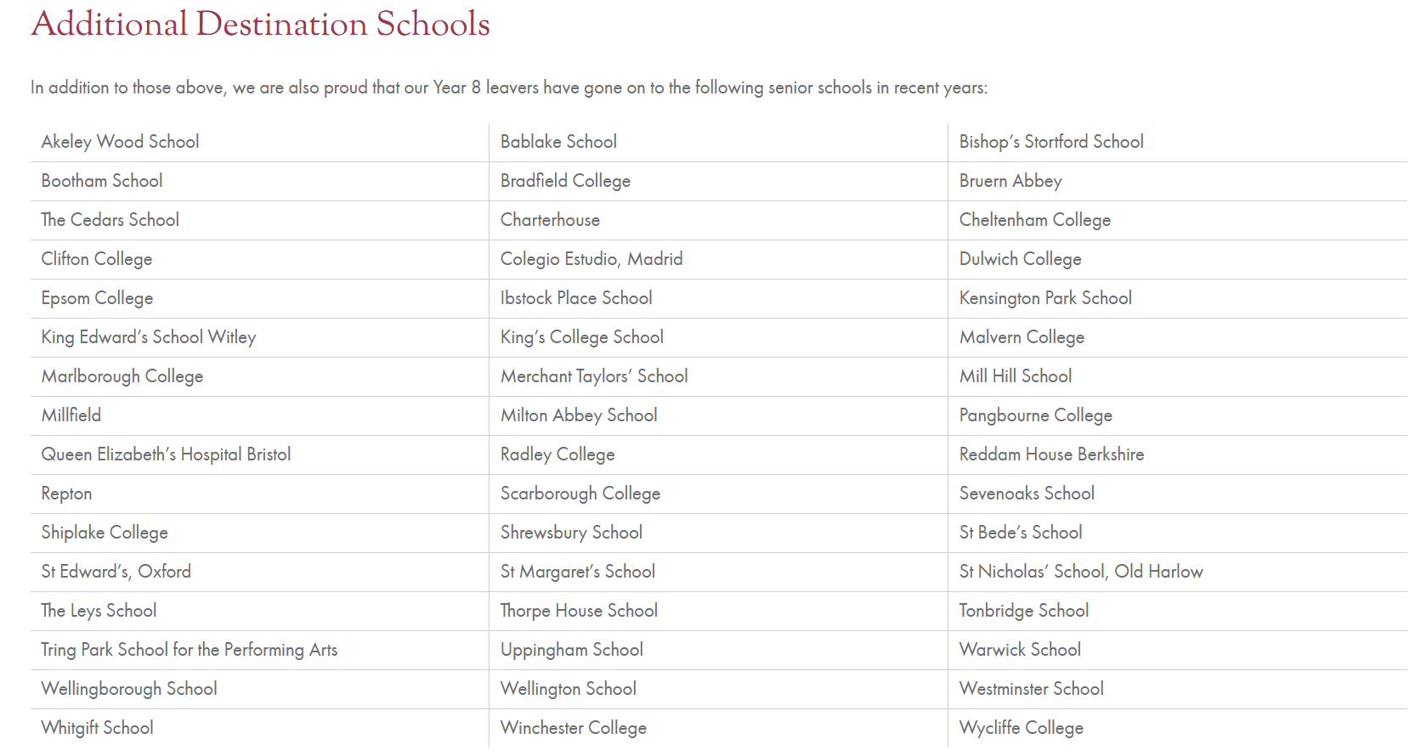Click Queen Elizabeth's Hospital Bristol
The width and height of the screenshot is (1415, 756).
pos(166,454)
